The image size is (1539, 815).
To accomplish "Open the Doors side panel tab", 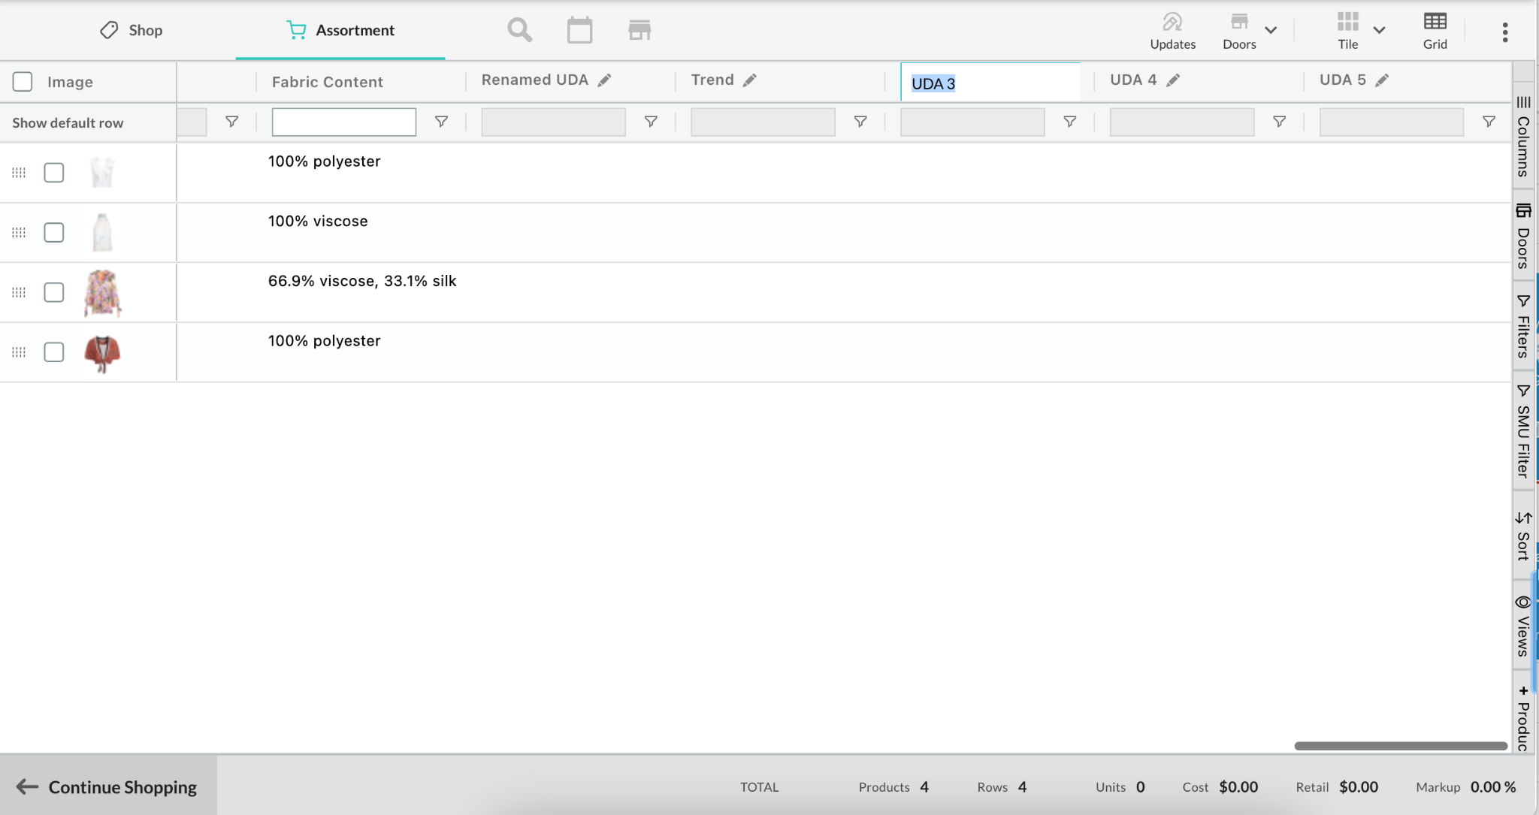I will point(1523,236).
